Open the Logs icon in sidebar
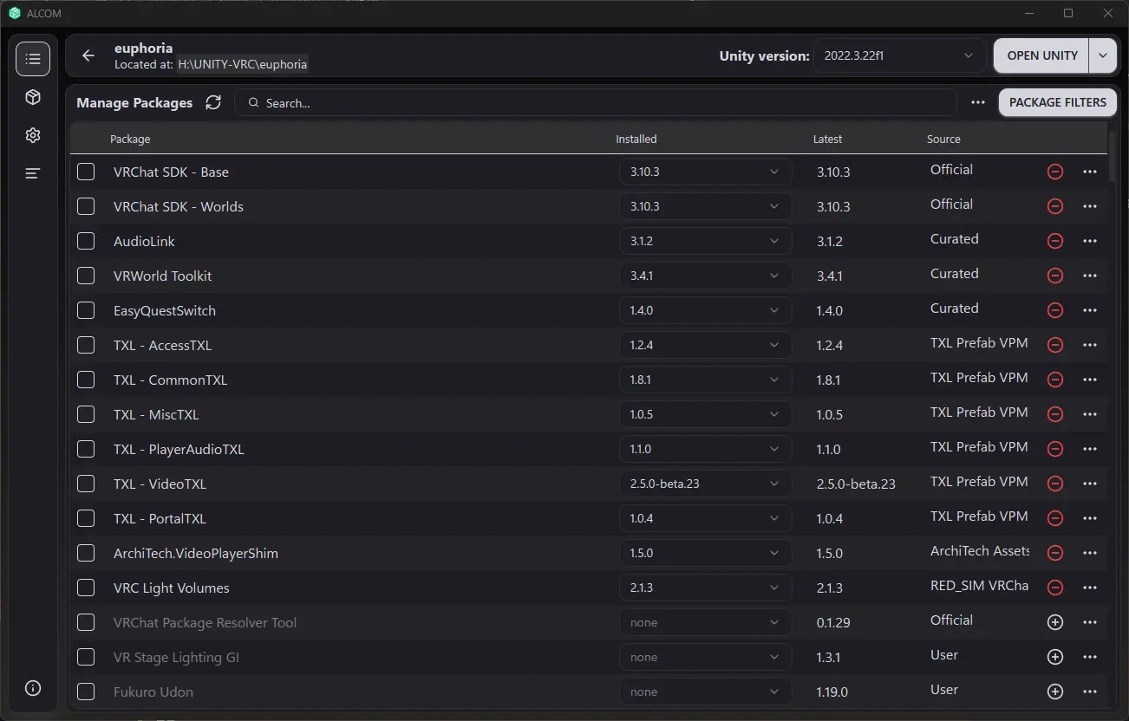The width and height of the screenshot is (1129, 721). (x=33, y=173)
